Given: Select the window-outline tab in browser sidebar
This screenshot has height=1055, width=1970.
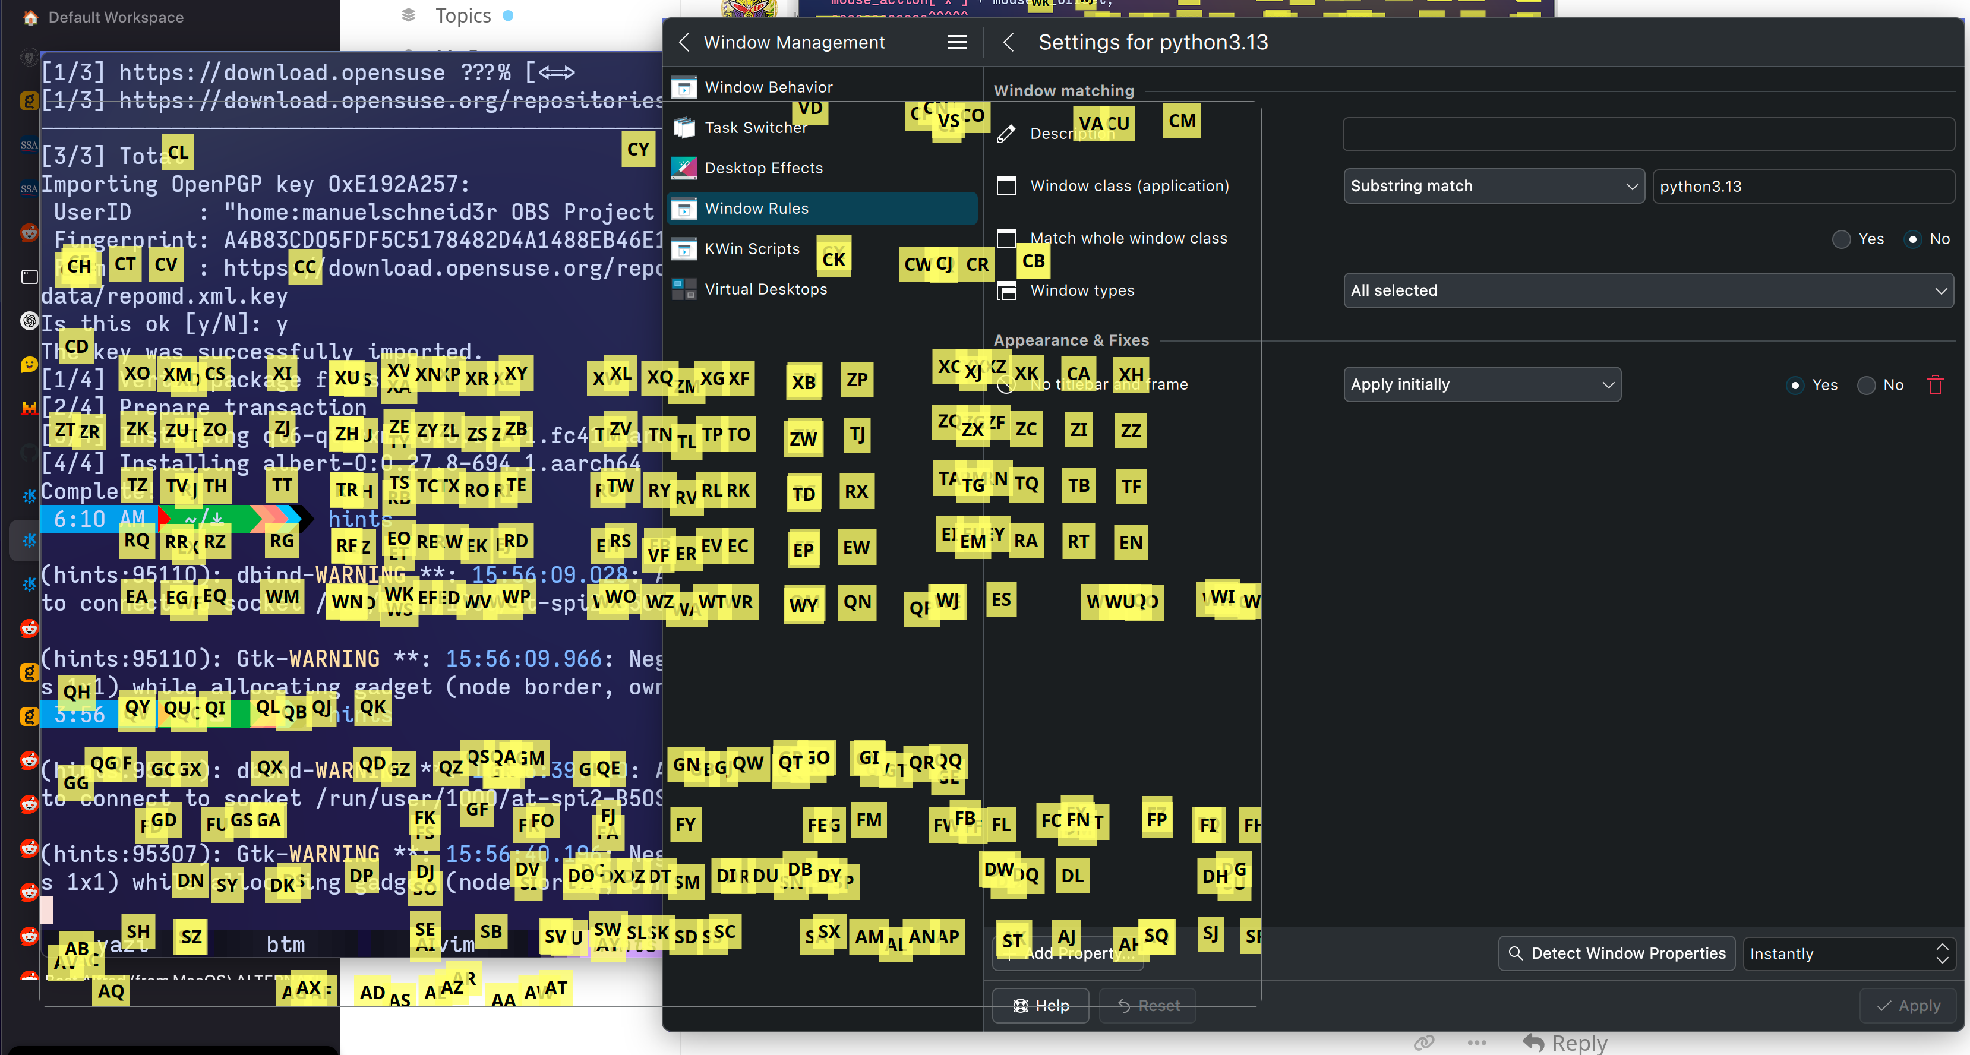Looking at the screenshot, I should coord(29,277).
